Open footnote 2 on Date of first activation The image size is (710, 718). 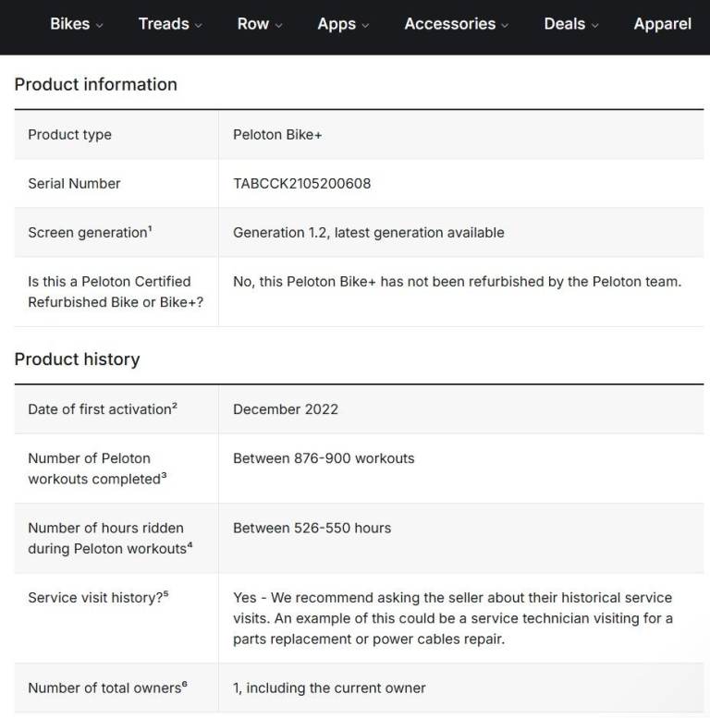[175, 406]
